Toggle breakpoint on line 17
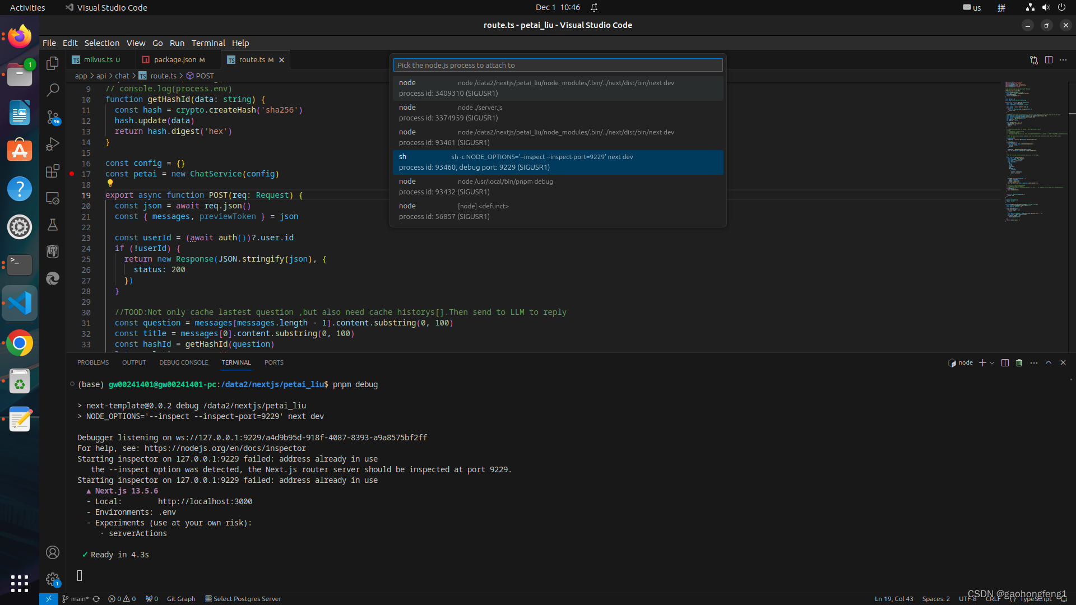Image resolution: width=1076 pixels, height=605 pixels. click(72, 174)
